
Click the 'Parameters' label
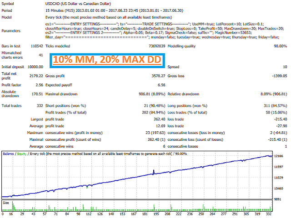11,31
